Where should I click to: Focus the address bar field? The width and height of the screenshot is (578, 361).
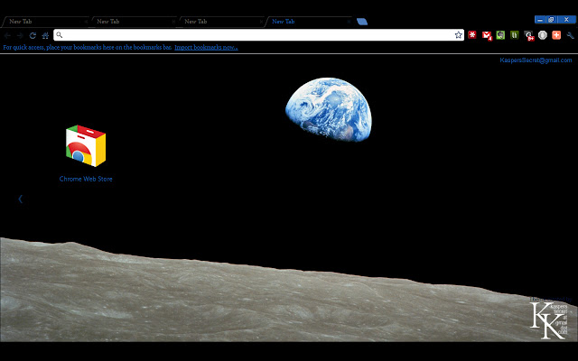(x=259, y=35)
